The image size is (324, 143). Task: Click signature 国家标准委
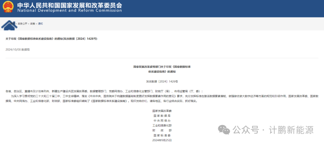(x=162, y=135)
